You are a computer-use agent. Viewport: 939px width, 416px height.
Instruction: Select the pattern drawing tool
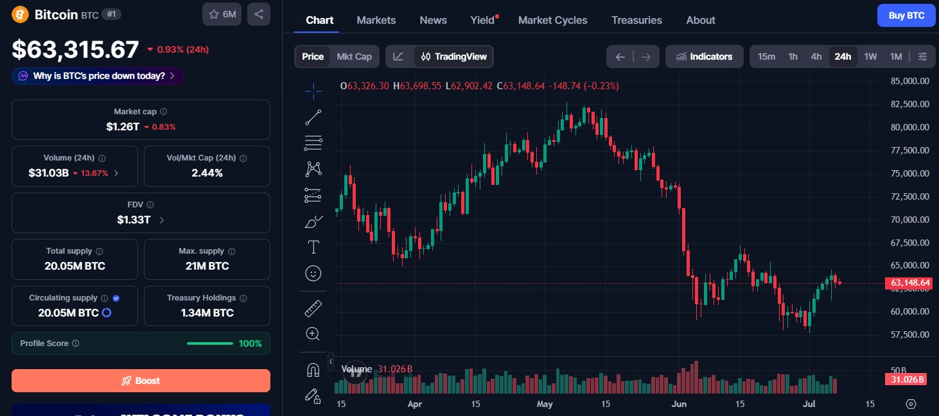tap(313, 169)
